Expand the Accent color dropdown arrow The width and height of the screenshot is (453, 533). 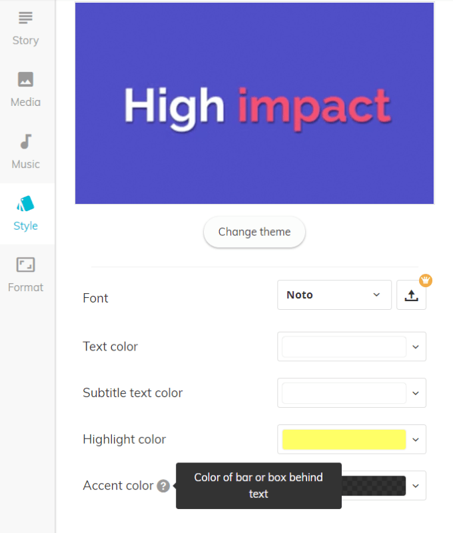tap(416, 486)
